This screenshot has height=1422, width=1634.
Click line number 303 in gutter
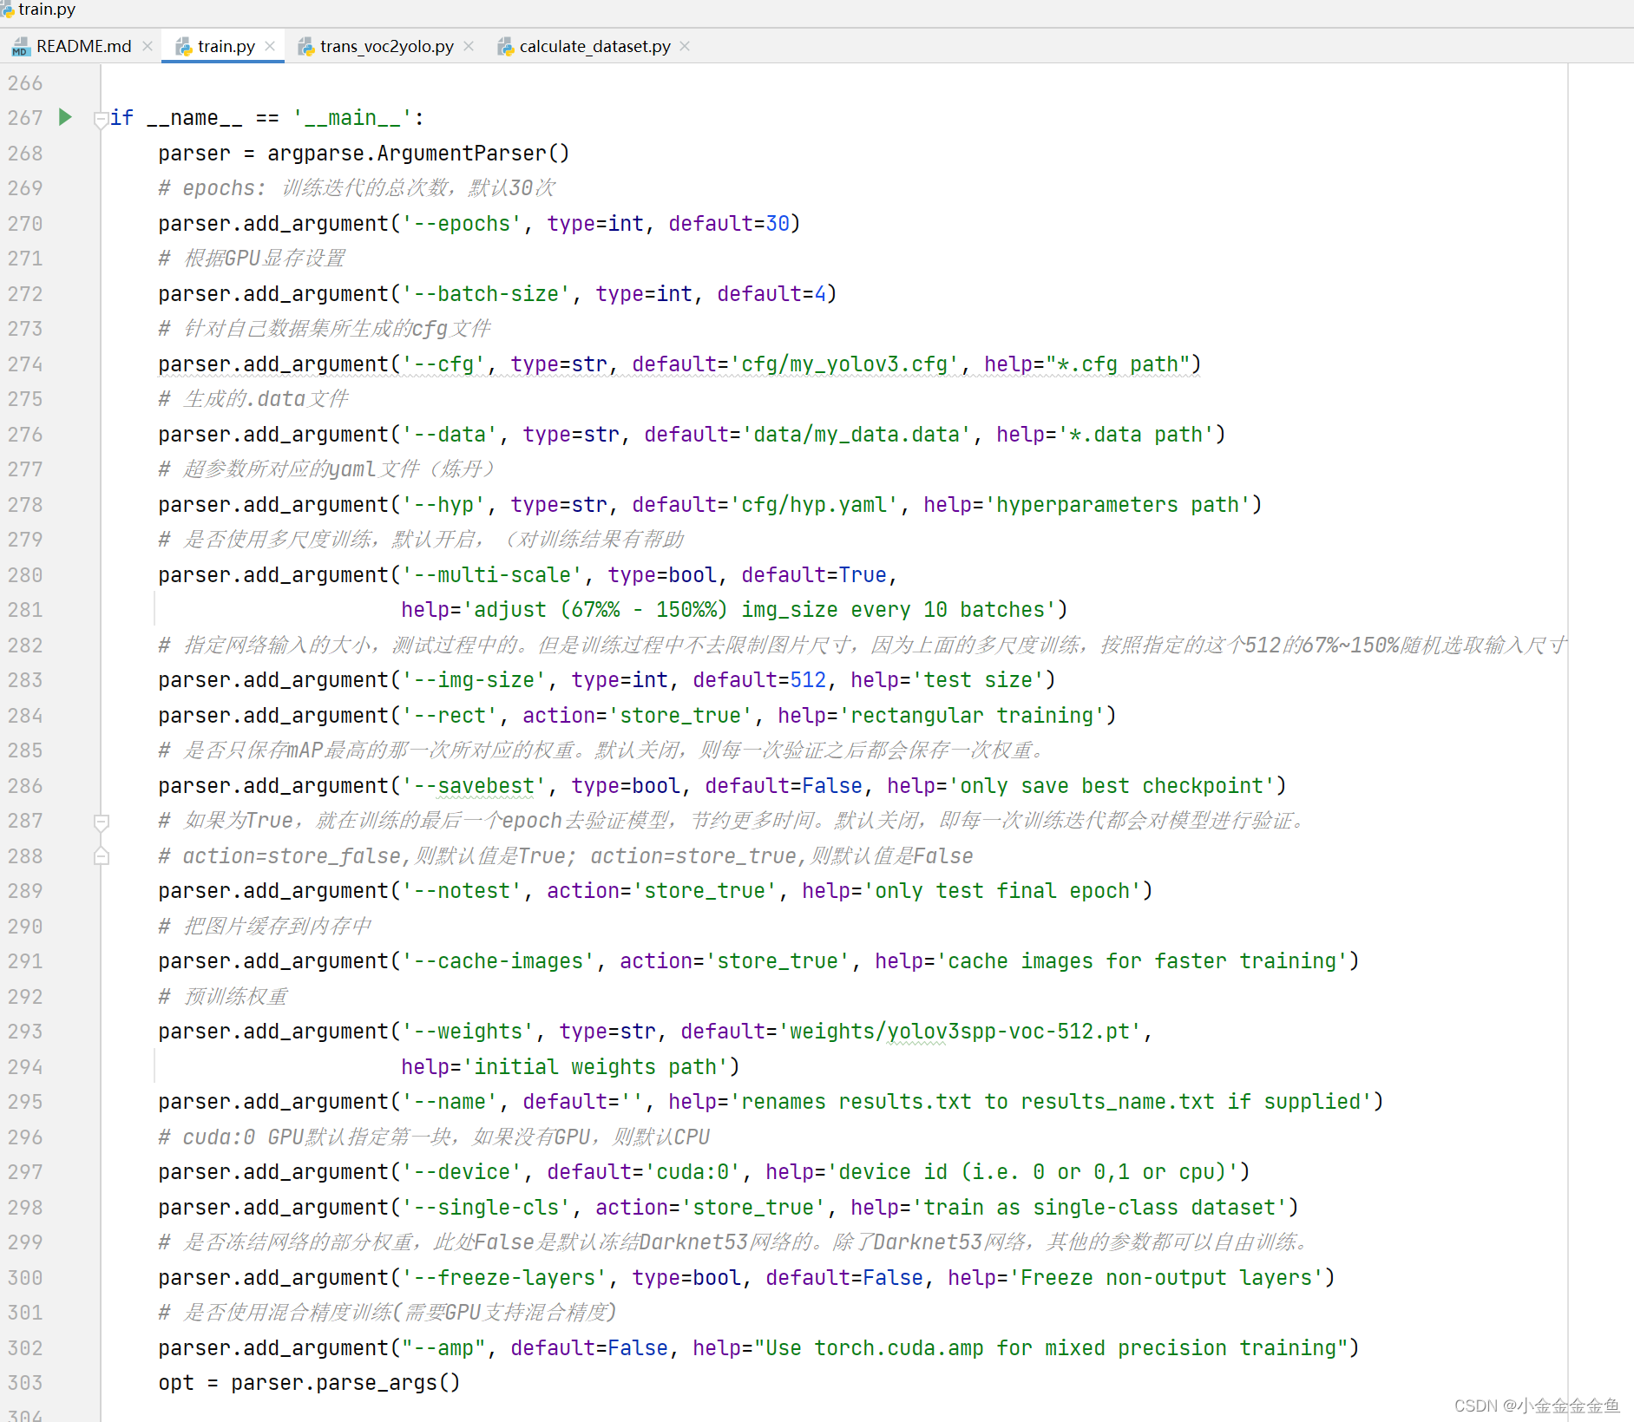tap(25, 1382)
